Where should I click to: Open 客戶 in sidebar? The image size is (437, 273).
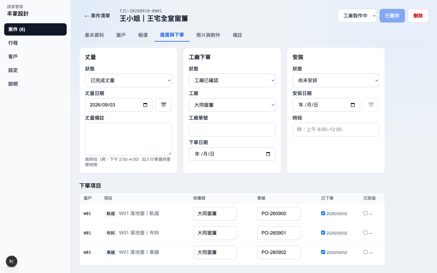click(35, 57)
